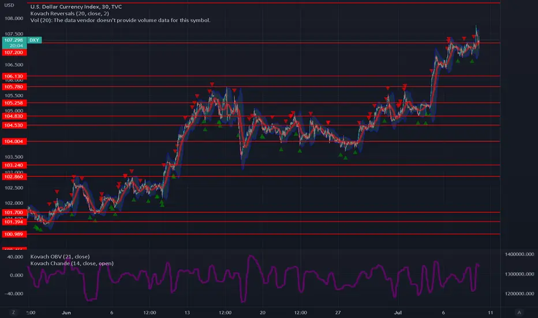The image size is (538, 318).
Task: Click the 40.000 oscillator axis value
Action: click(x=15, y=257)
